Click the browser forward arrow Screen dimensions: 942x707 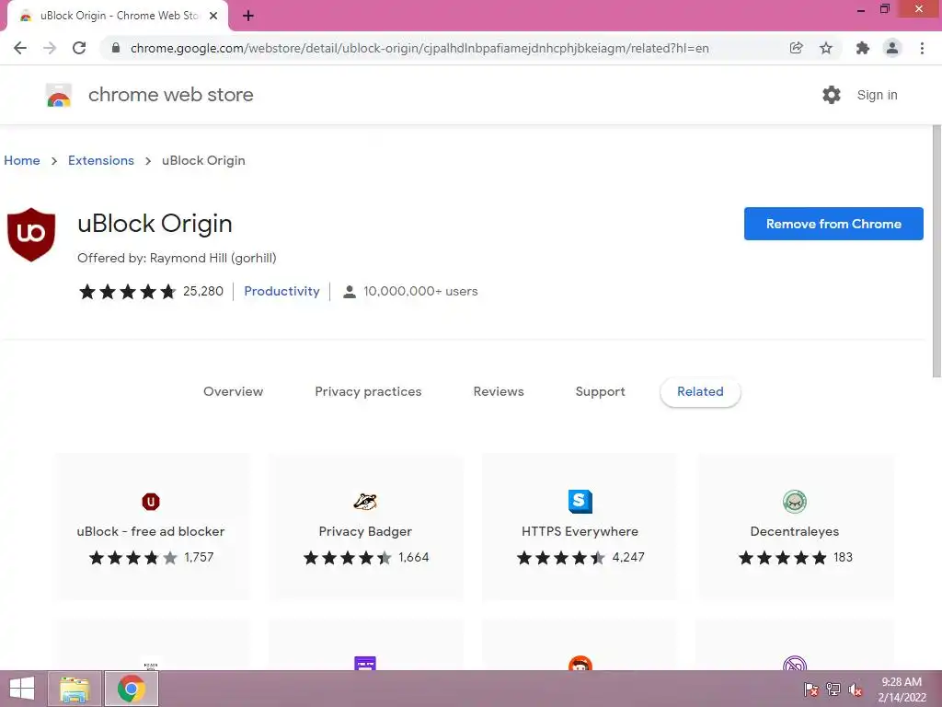pos(50,48)
